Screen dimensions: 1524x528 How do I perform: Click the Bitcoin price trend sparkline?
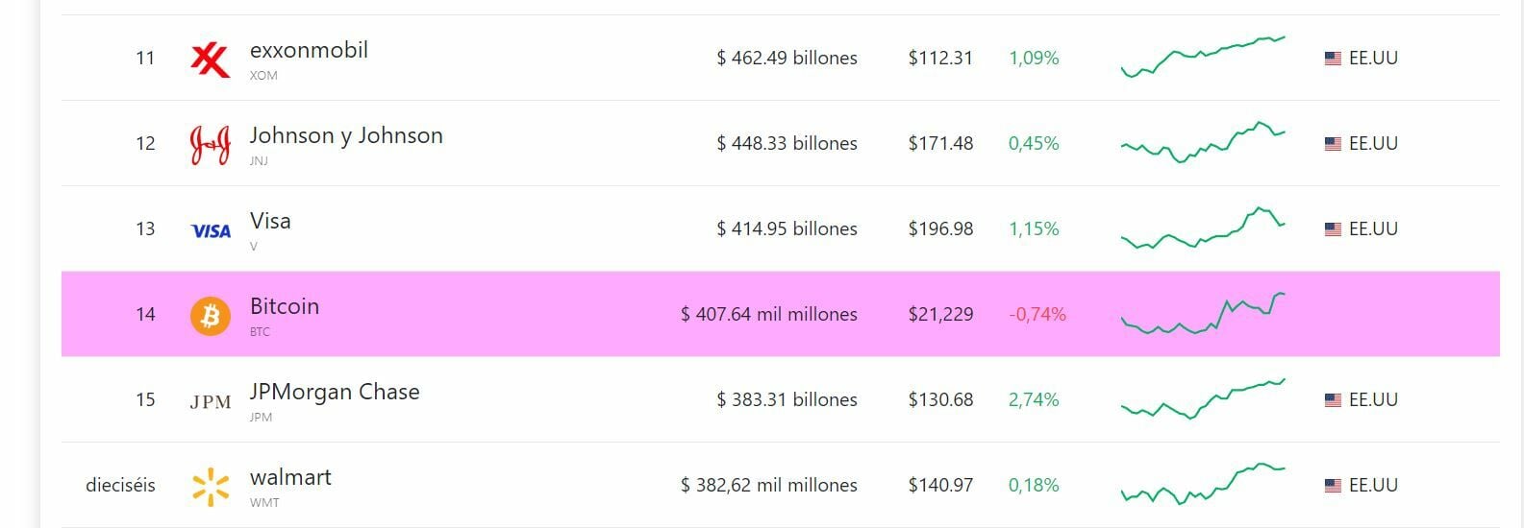1203,313
